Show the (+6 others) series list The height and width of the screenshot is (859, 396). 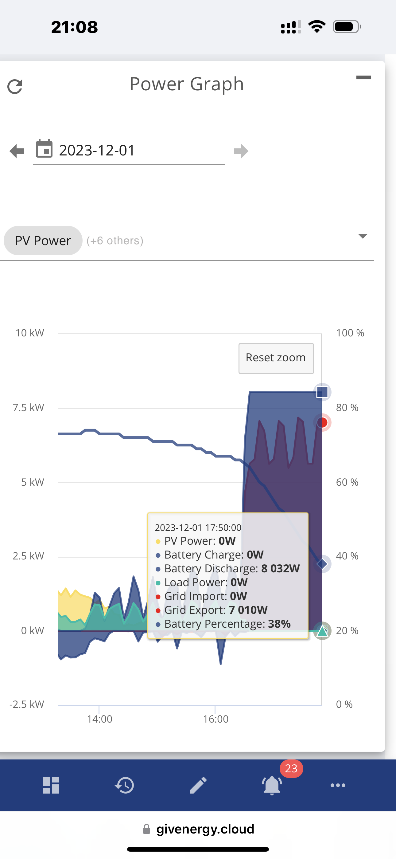tap(115, 241)
